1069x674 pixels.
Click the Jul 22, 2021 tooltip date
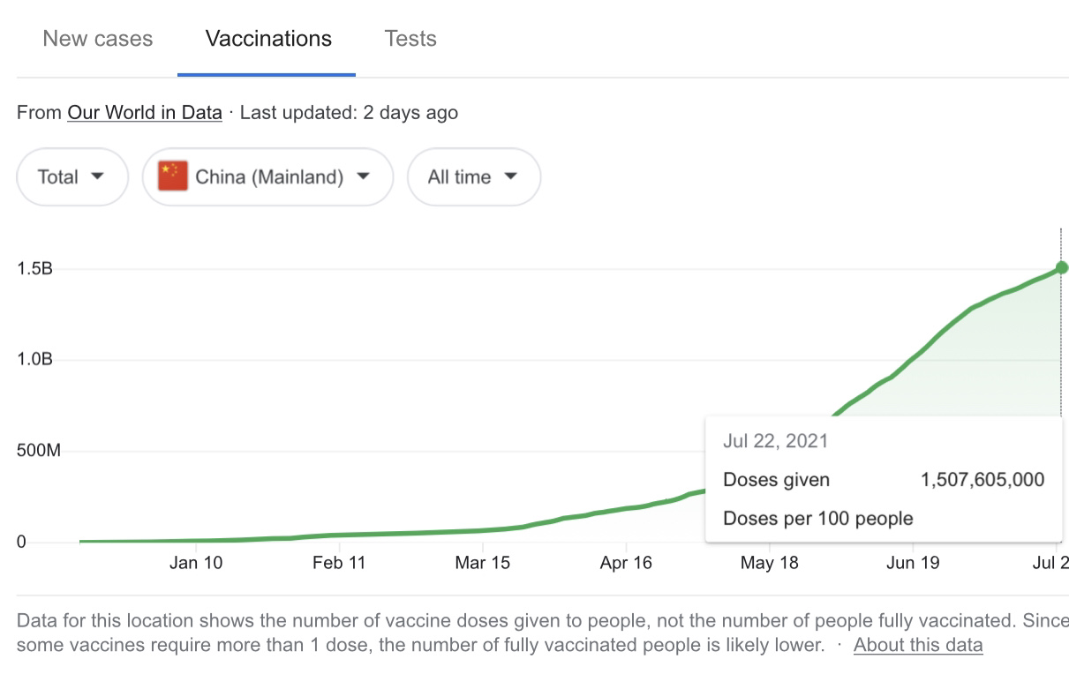click(x=775, y=441)
